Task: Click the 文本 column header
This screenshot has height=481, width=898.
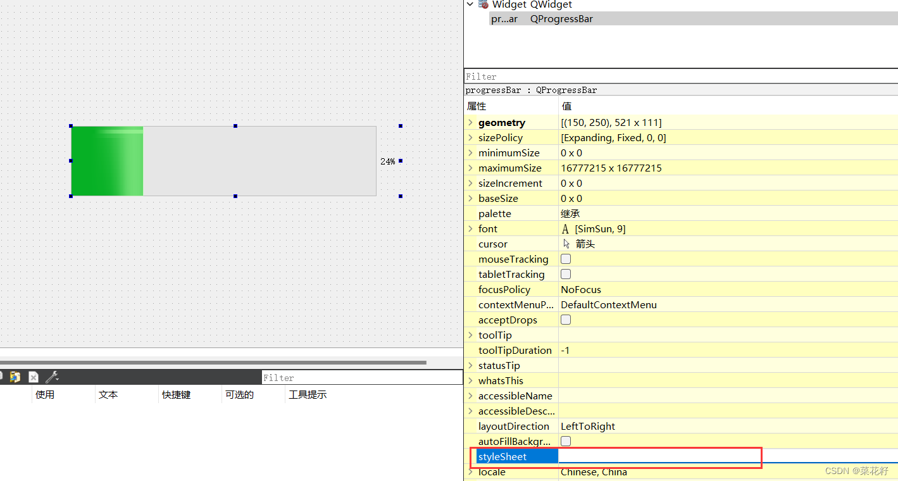Action: click(x=108, y=394)
